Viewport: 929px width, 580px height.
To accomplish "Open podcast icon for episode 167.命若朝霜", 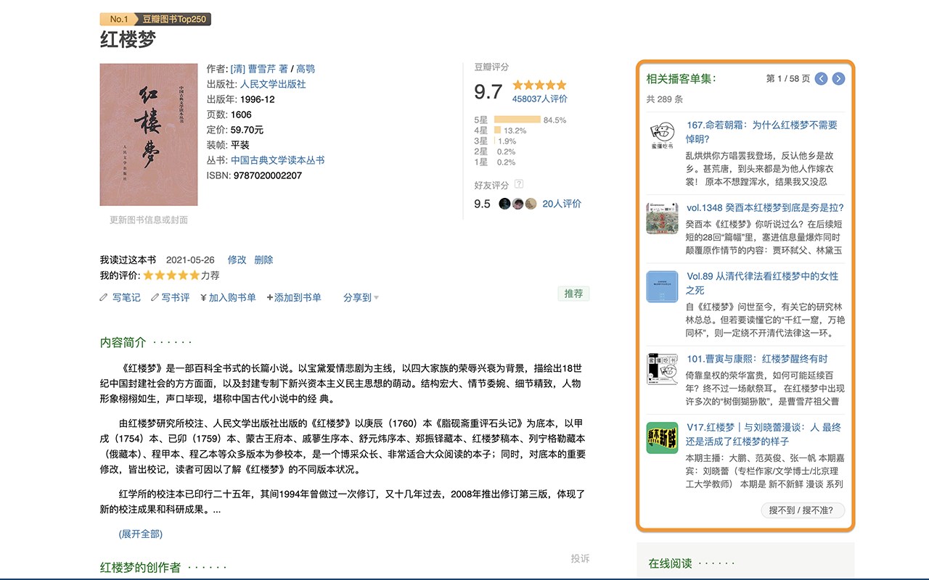I will pyautogui.click(x=662, y=136).
